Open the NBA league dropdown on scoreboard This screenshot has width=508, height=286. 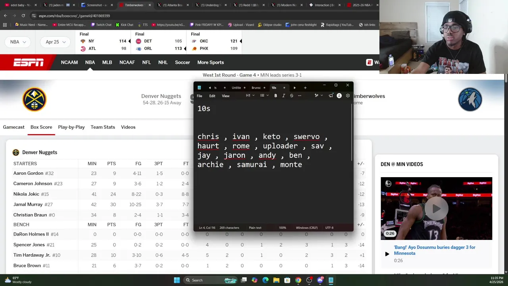pyautogui.click(x=18, y=42)
